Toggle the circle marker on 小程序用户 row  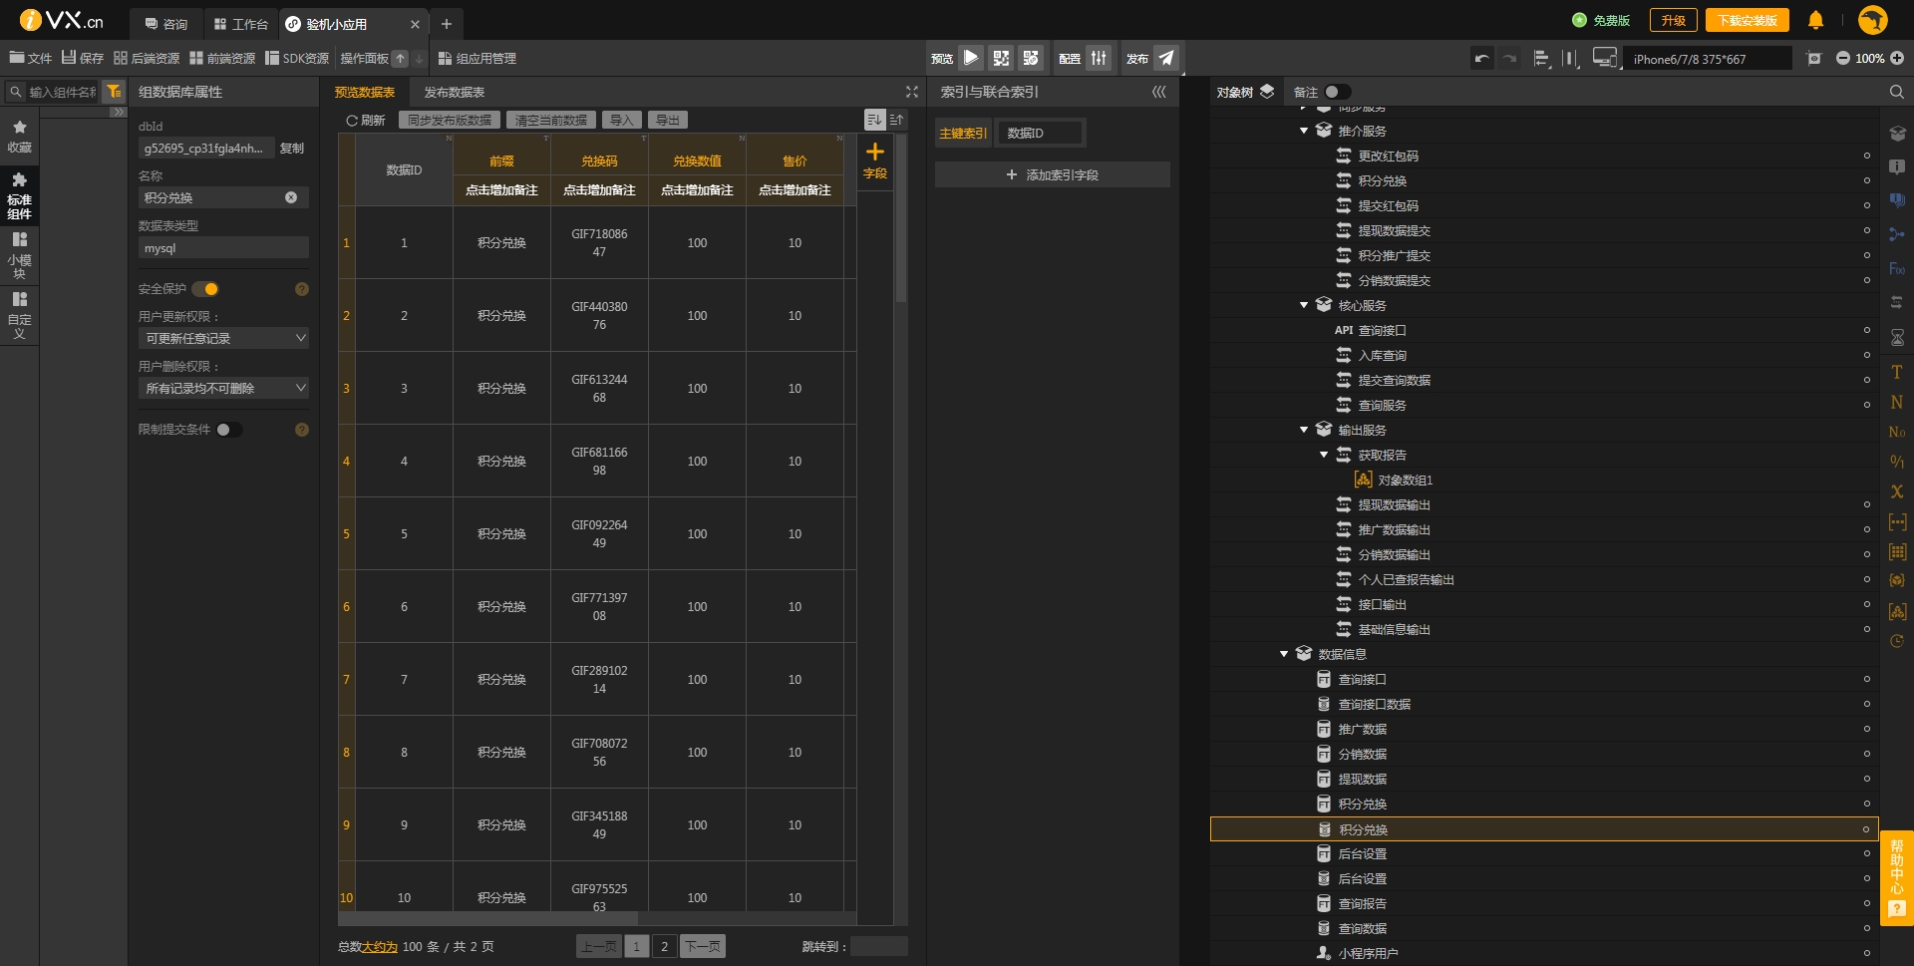coord(1866,953)
